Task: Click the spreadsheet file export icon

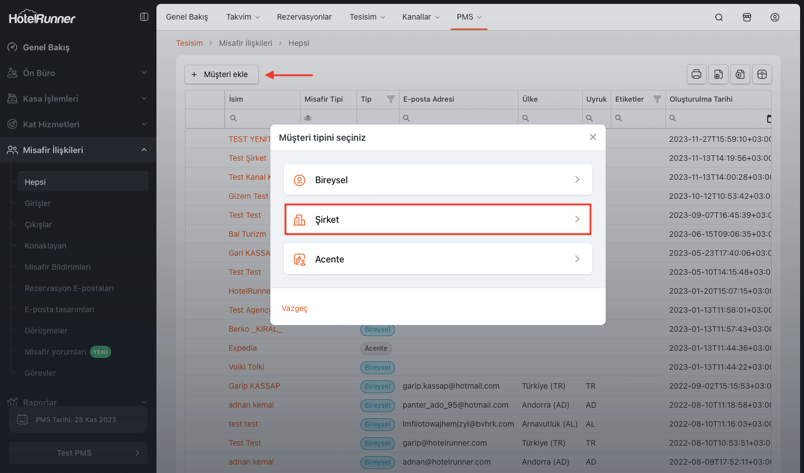Action: coord(719,74)
